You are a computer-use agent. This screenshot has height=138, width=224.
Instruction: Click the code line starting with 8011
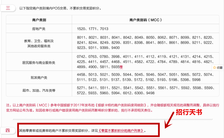[x=145, y=38]
